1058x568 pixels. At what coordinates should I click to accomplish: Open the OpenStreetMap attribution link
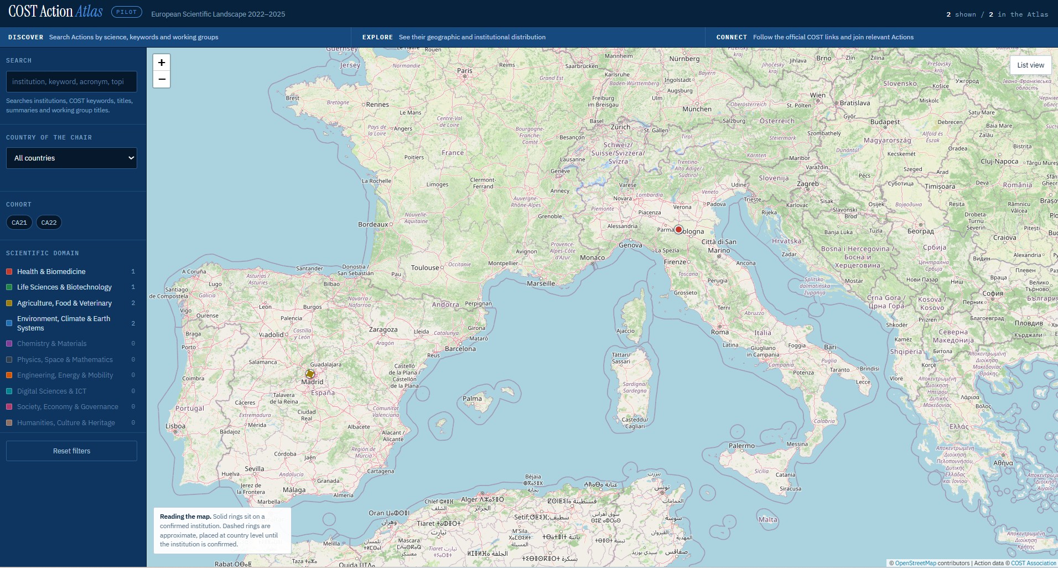tap(915, 563)
